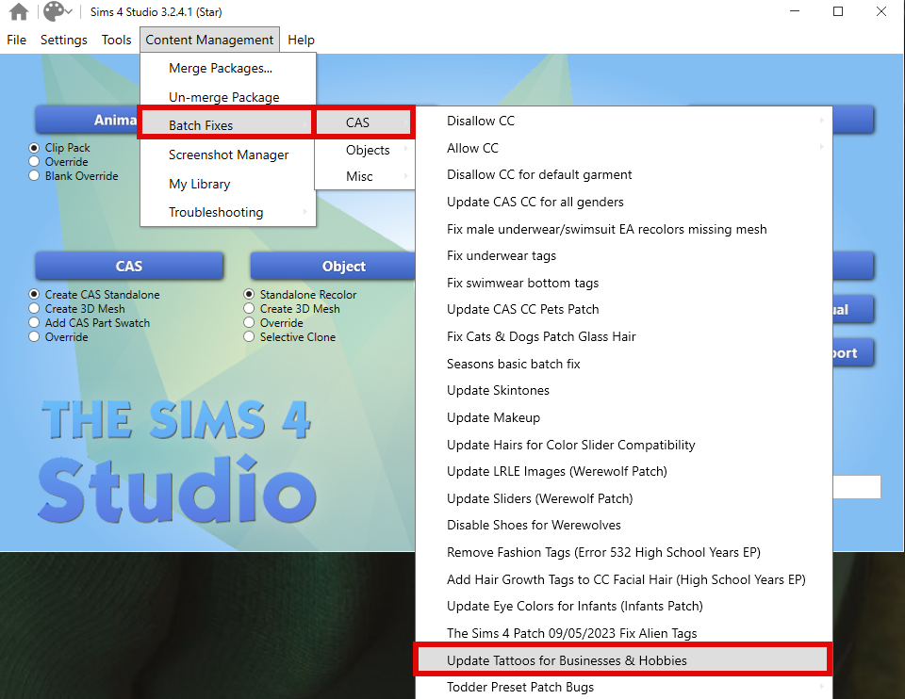Expand the Objects batch fixes submenu
The width and height of the screenshot is (905, 699).
click(x=365, y=150)
